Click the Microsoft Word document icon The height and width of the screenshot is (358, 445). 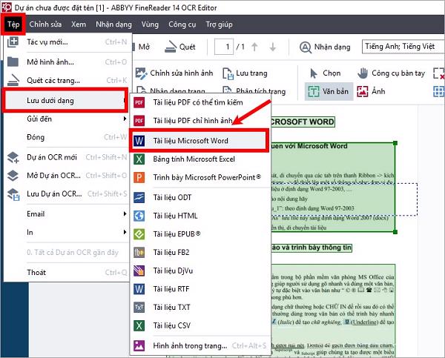[x=139, y=141]
